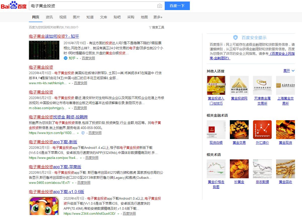Open 百度快照 for the gezila.com result

pyautogui.click(x=92, y=158)
